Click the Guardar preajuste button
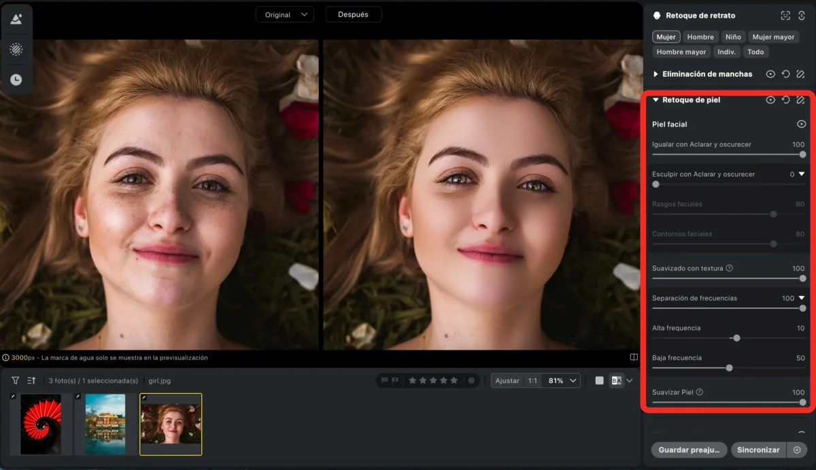 pyautogui.click(x=690, y=450)
